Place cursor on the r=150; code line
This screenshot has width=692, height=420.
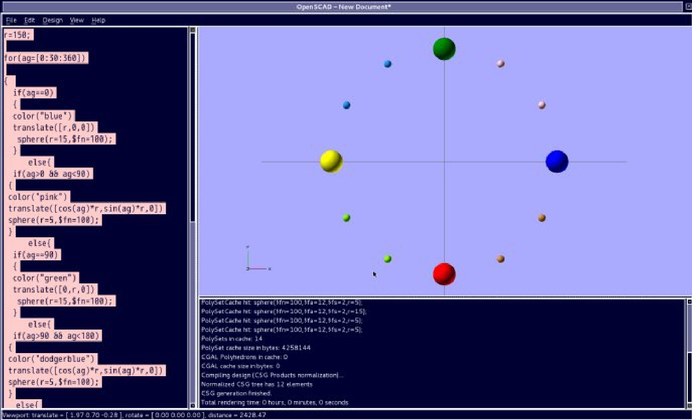coord(18,35)
